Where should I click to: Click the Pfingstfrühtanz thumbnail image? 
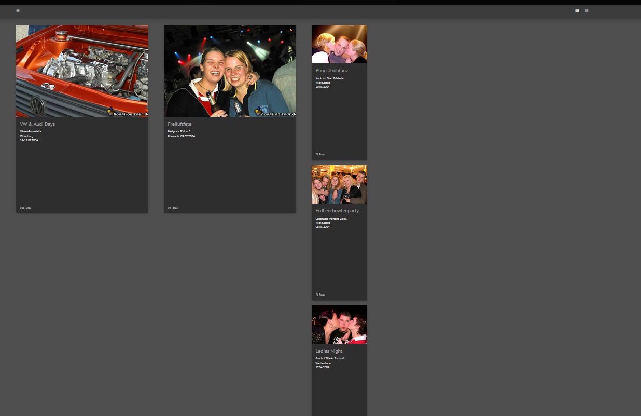point(339,44)
